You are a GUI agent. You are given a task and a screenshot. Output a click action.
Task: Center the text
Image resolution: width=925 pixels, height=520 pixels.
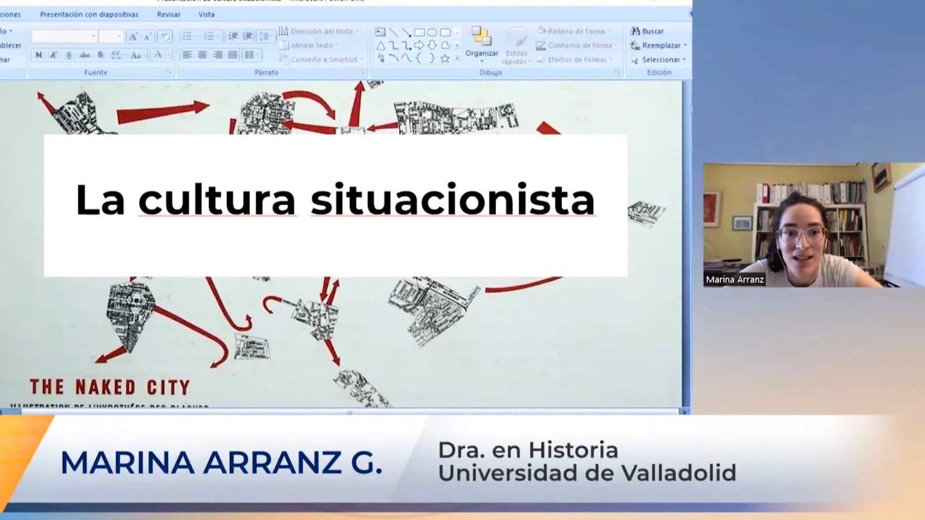click(202, 55)
